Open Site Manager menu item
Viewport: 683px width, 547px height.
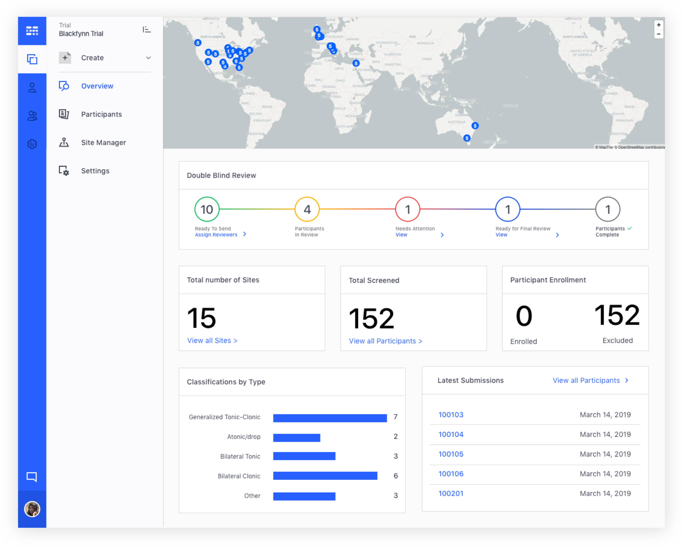(x=103, y=143)
